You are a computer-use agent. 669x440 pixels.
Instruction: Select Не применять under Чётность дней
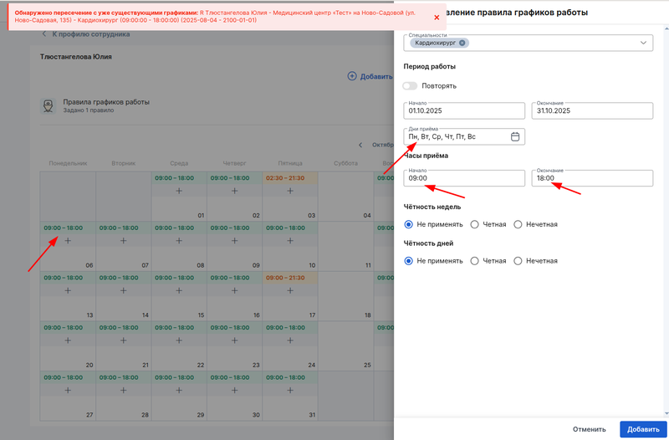(x=409, y=261)
